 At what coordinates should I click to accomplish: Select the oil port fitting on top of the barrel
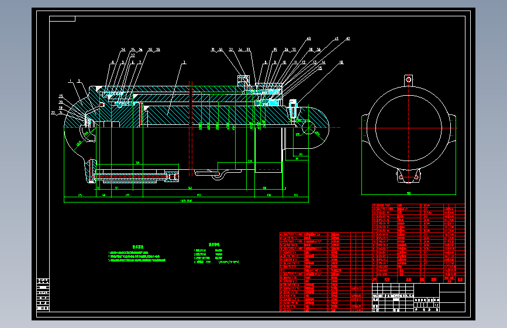(x=243, y=81)
